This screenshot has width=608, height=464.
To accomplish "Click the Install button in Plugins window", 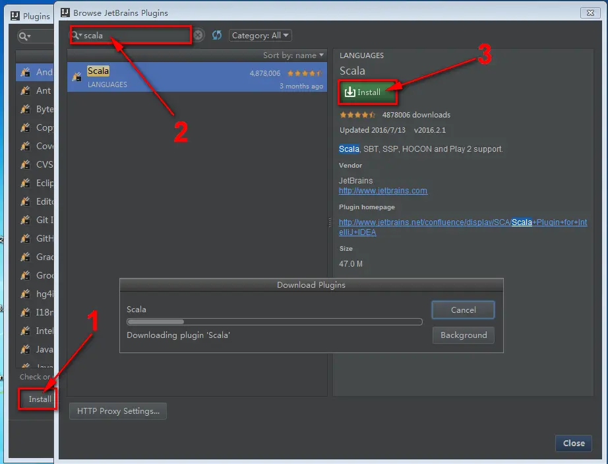I will (x=37, y=399).
